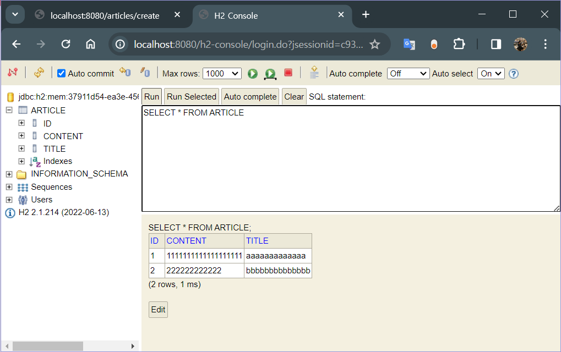561x352 pixels.
Task: Click the INFORMATION_SCHEMA folder icon
Action: 22,174
